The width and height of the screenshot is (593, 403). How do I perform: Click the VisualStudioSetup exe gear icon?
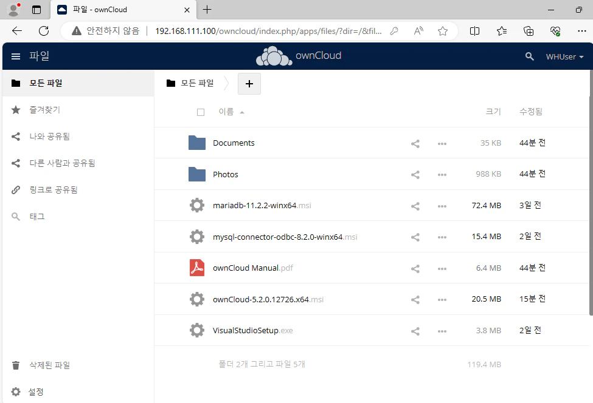[197, 330]
